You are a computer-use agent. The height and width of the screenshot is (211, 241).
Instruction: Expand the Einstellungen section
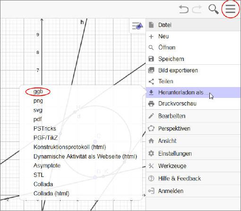pos(193,153)
